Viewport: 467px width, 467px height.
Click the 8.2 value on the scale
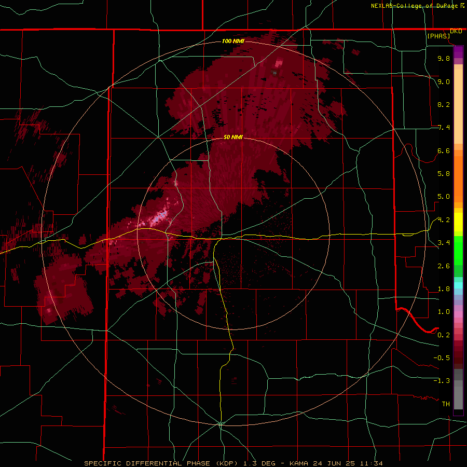click(444, 104)
